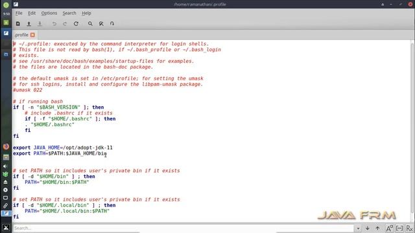Click the "# exists." comment line
Viewport: 415px width, 233px height.
coord(26,56)
